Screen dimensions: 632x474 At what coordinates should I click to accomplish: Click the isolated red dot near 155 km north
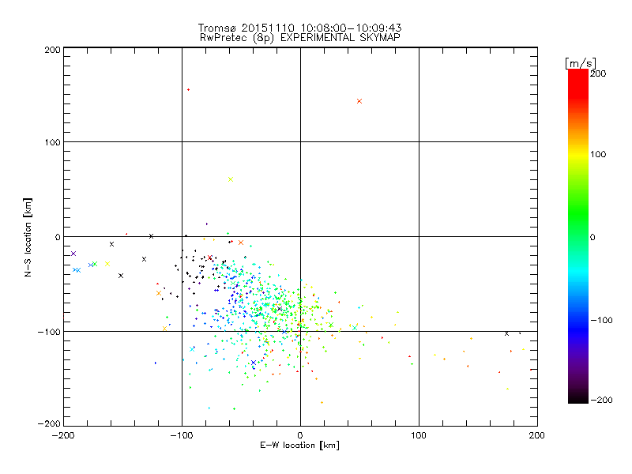coord(188,90)
